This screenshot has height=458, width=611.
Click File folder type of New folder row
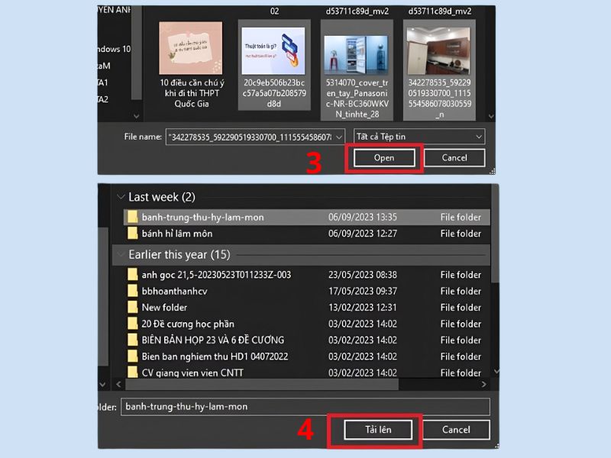(461, 308)
